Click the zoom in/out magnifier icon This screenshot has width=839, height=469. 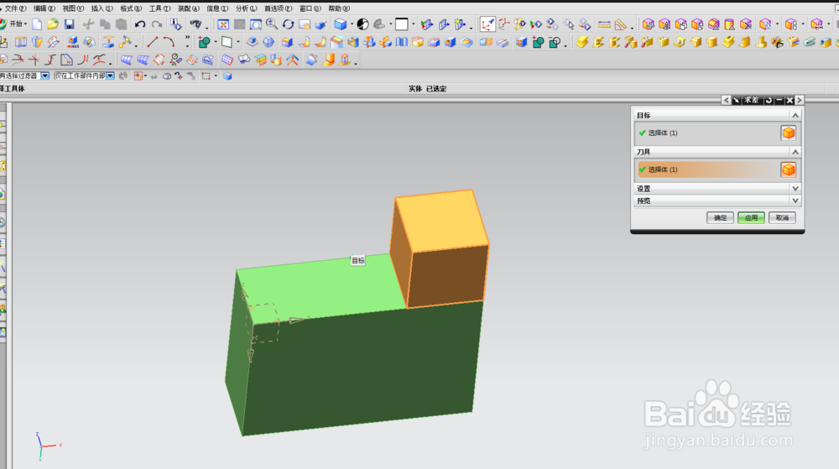tap(272, 24)
